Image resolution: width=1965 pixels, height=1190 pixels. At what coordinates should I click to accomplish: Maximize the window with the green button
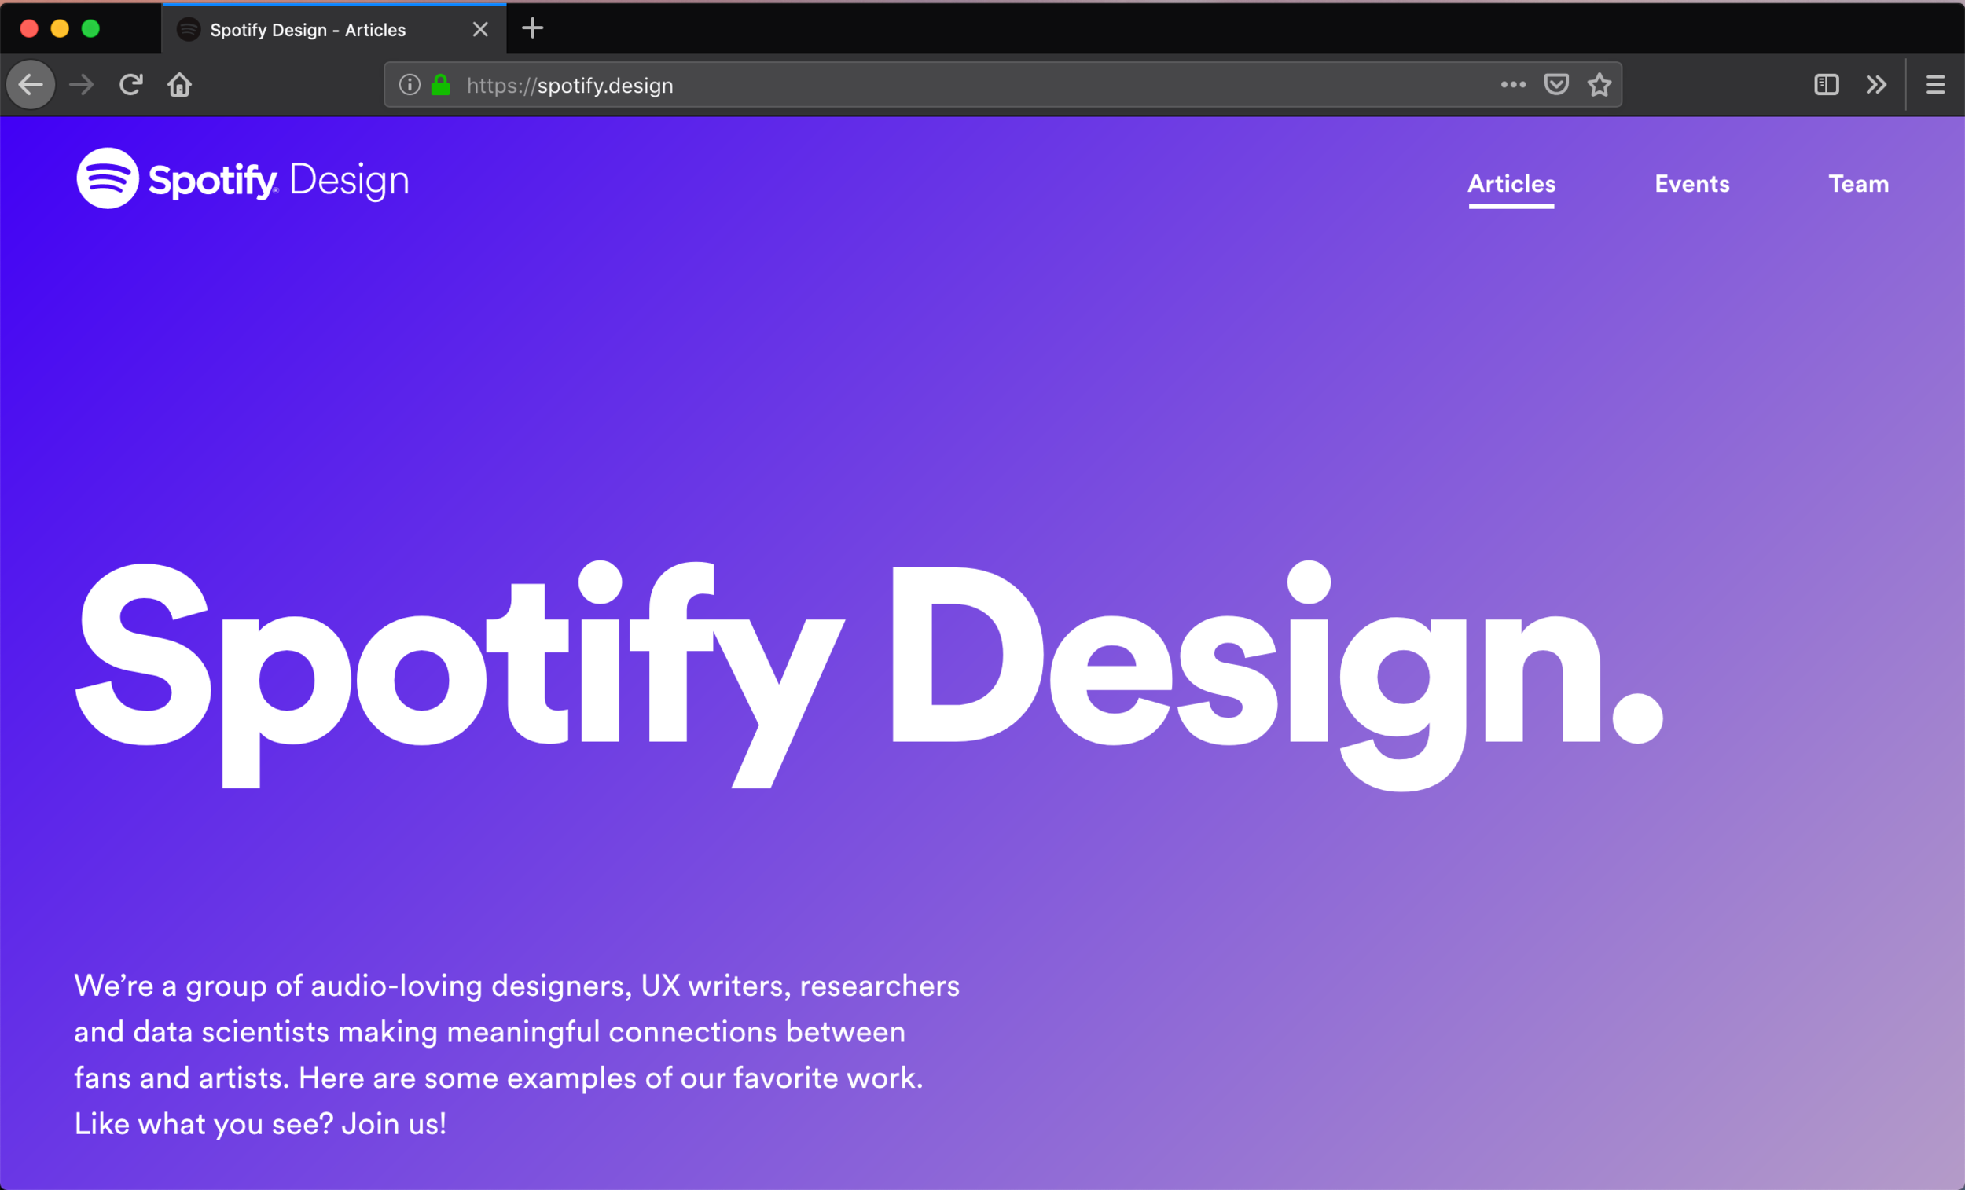[x=91, y=29]
